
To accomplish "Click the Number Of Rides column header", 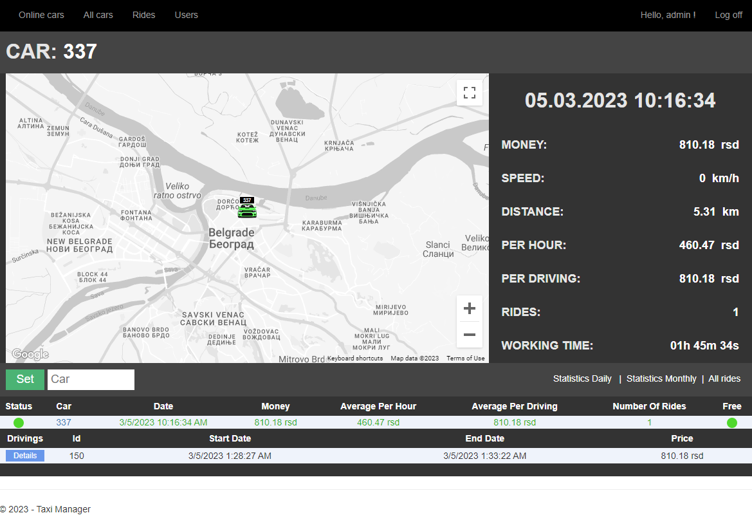I will coord(649,406).
